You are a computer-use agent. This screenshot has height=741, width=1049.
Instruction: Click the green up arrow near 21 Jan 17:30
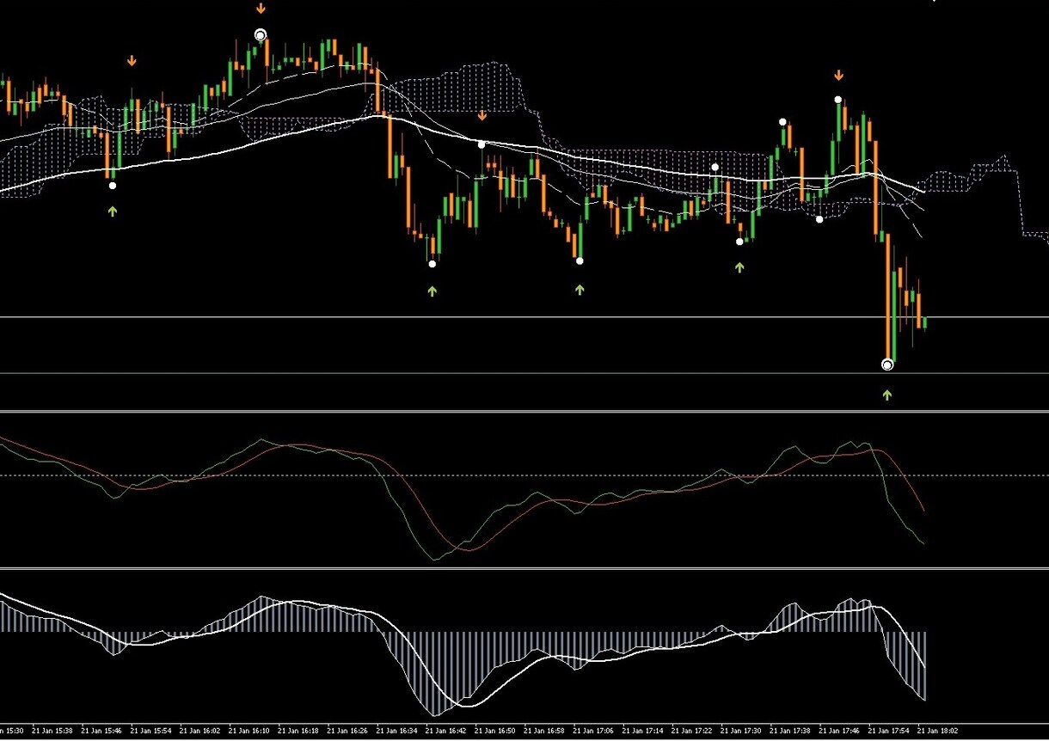[x=739, y=267]
